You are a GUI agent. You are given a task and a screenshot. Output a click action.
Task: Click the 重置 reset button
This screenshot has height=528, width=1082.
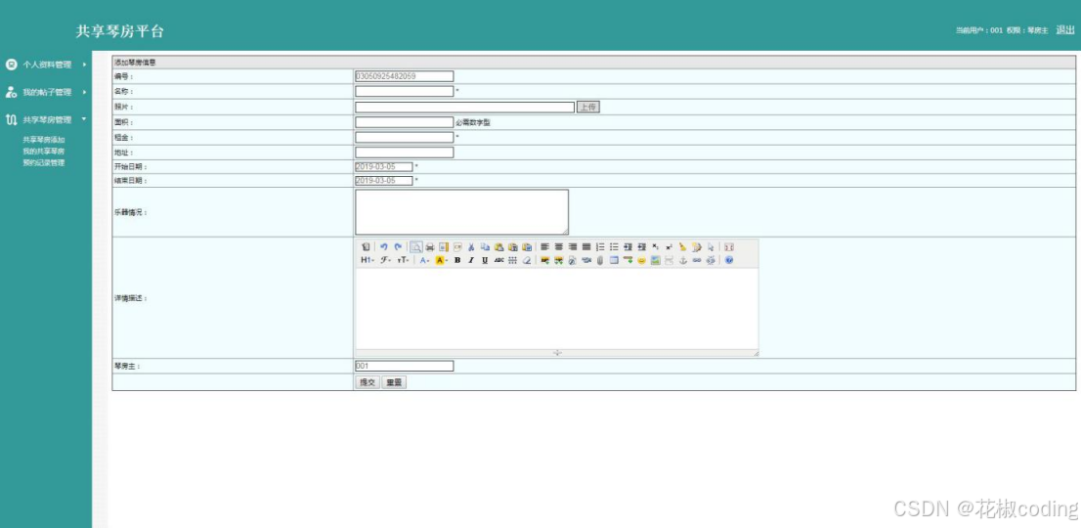click(x=394, y=382)
